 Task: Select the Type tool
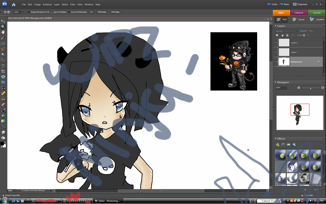coord(3,66)
